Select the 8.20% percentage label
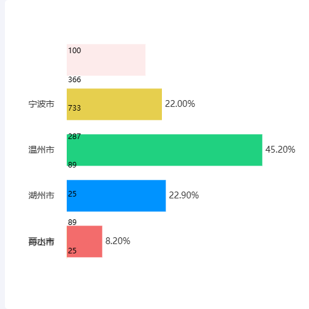The image size is (309, 309). (x=117, y=241)
